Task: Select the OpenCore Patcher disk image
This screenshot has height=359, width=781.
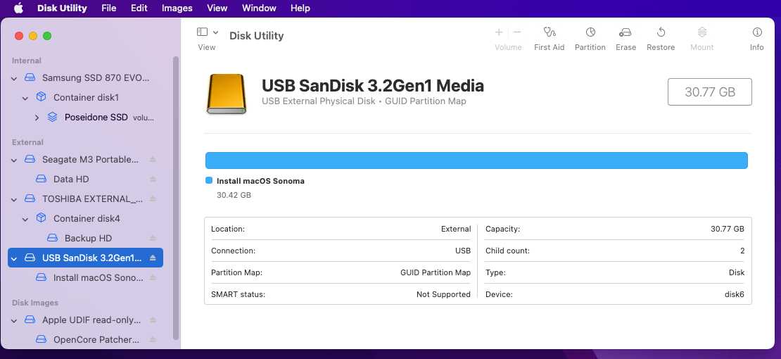Action: coord(96,340)
